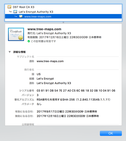Viewport: 126px width, 141px height.
Task: Click the 2017年9月17日 valid-from date value
Action: coord(67,112)
